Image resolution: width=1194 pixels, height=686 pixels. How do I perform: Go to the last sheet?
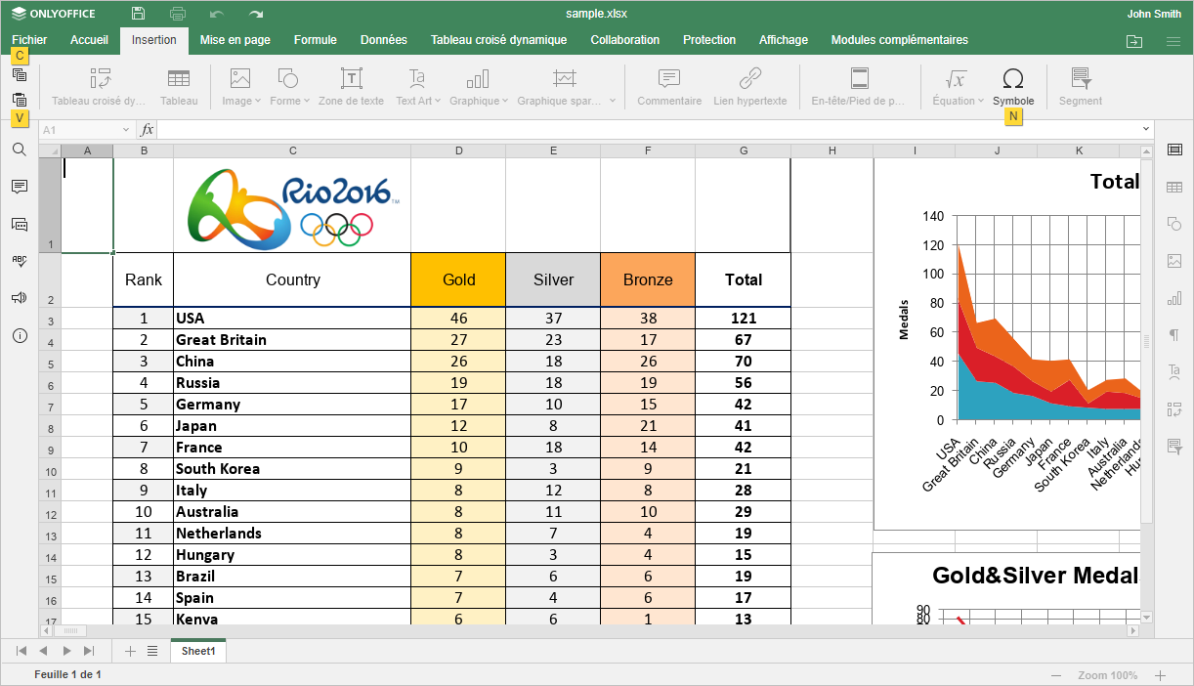pyautogui.click(x=89, y=651)
